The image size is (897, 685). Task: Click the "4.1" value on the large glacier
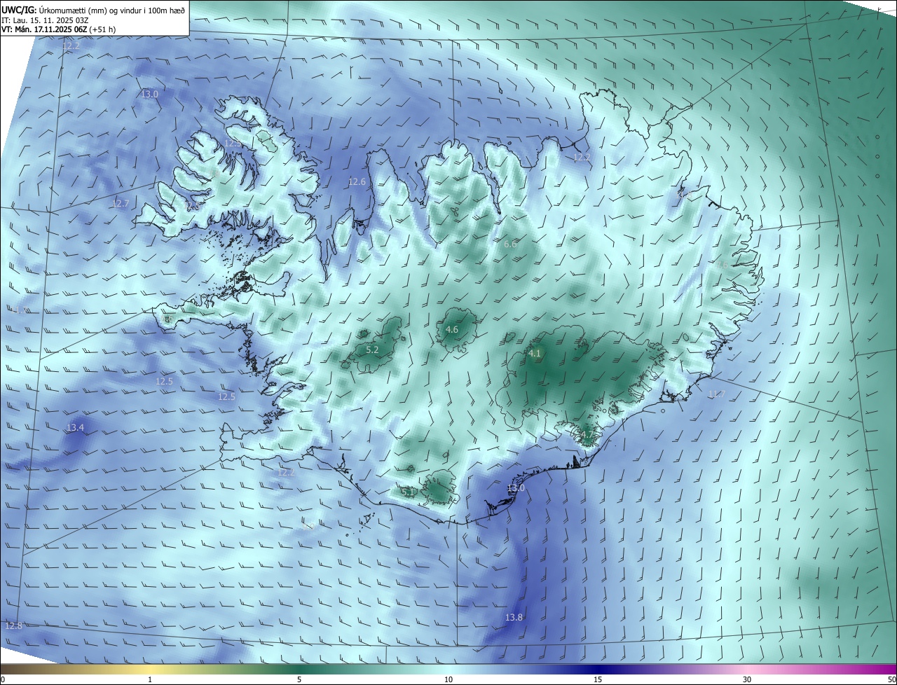[535, 353]
